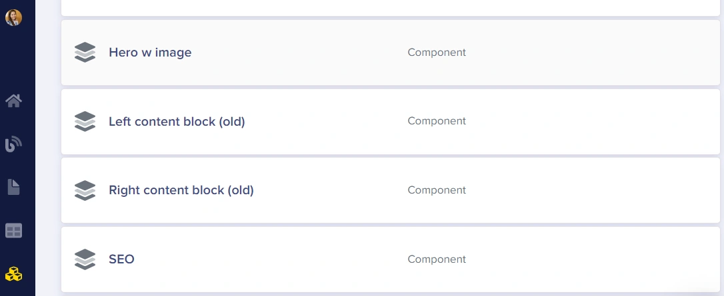The width and height of the screenshot is (724, 296).
Task: Click the Component label on Left content block row
Action: pos(437,122)
